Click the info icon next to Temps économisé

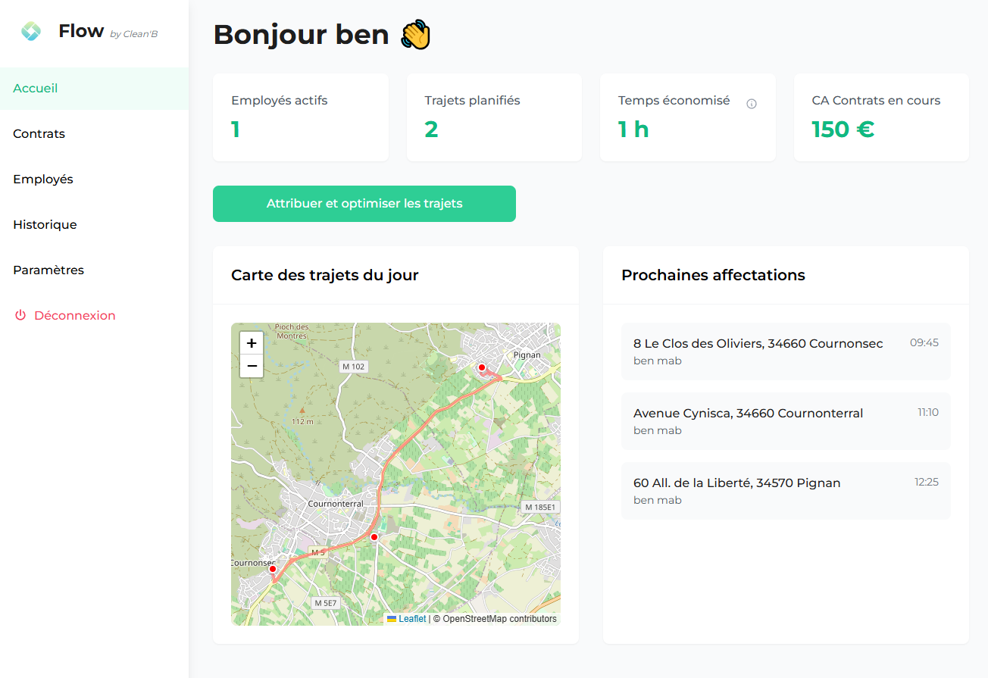pyautogui.click(x=751, y=103)
